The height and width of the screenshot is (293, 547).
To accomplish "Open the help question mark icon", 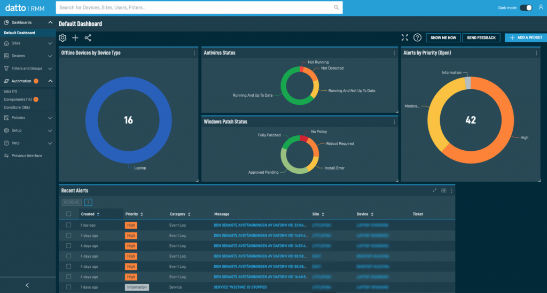I will click(417, 37).
